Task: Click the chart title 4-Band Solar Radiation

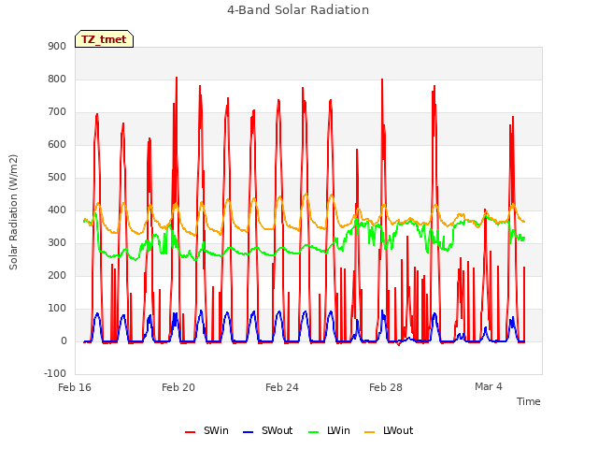Action: [x=298, y=10]
